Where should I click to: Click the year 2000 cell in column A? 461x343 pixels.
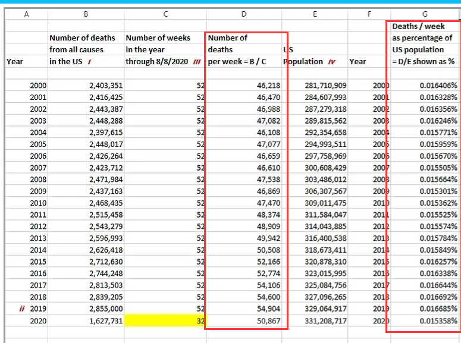click(x=26, y=86)
